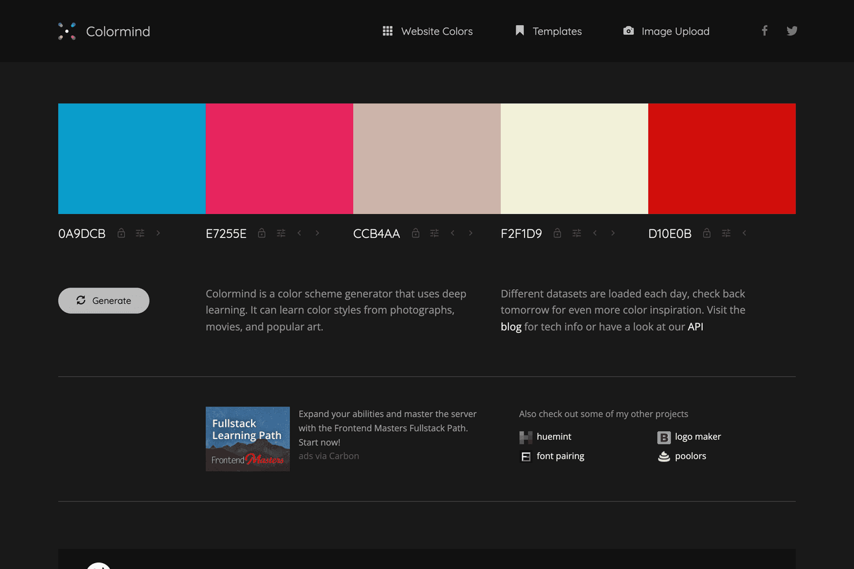The height and width of the screenshot is (569, 854).
Task: Click the 'ads via Carbon' link
Action: [x=329, y=456]
